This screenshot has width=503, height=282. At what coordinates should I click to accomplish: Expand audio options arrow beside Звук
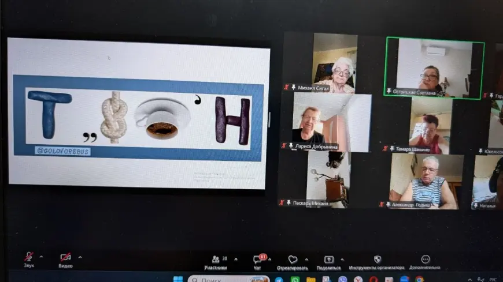coord(41,257)
